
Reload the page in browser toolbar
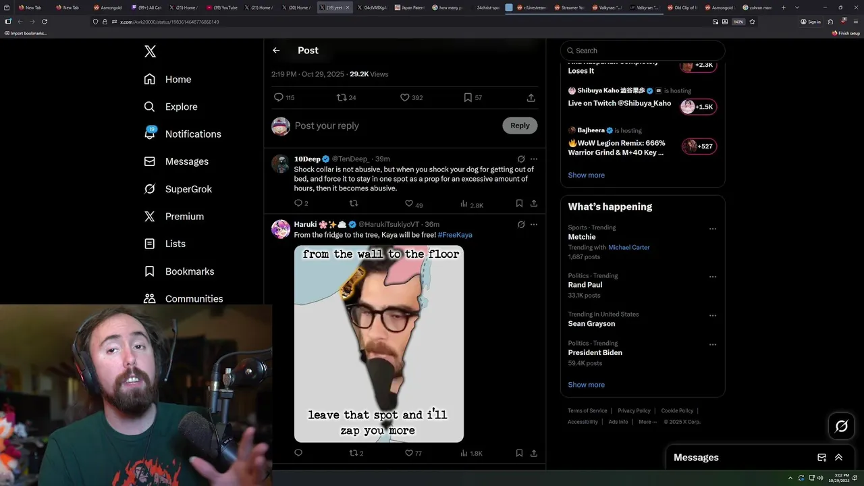point(45,22)
